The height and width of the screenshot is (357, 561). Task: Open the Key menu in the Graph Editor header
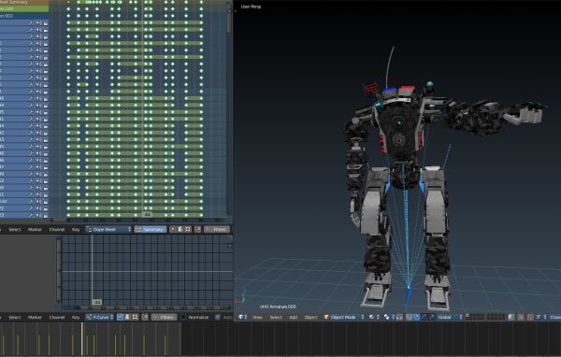(76, 318)
